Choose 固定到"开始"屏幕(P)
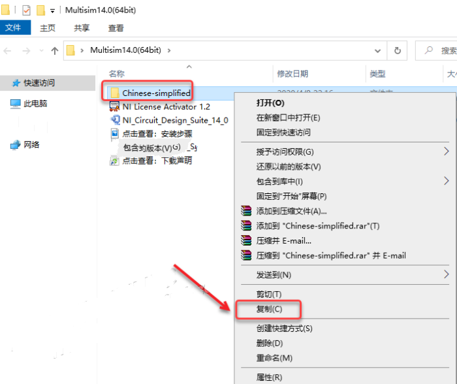The height and width of the screenshot is (384, 457). (x=291, y=196)
